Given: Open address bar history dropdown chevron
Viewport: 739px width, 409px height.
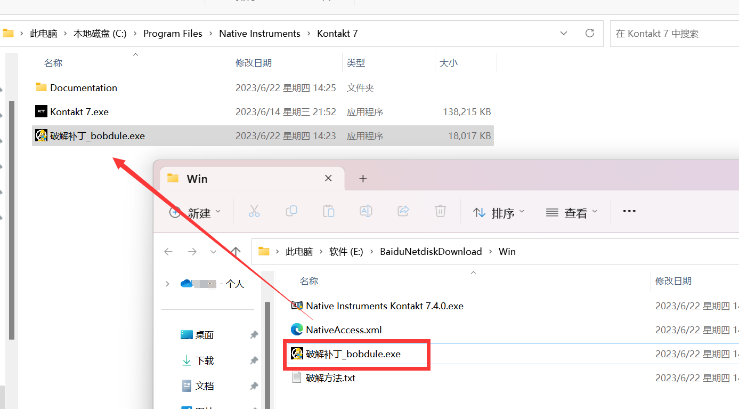Looking at the screenshot, I should 564,33.
